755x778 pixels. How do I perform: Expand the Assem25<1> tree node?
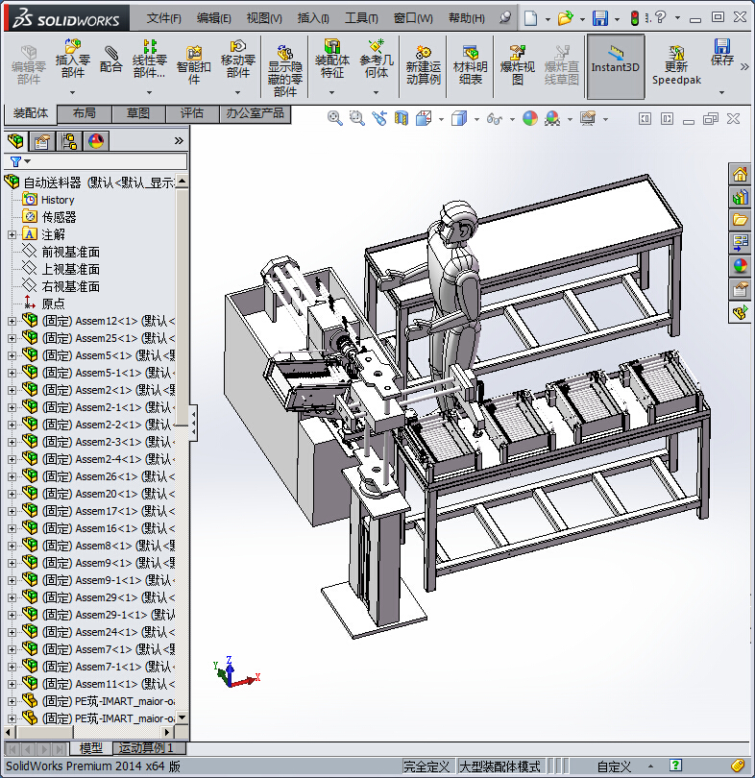click(x=12, y=338)
